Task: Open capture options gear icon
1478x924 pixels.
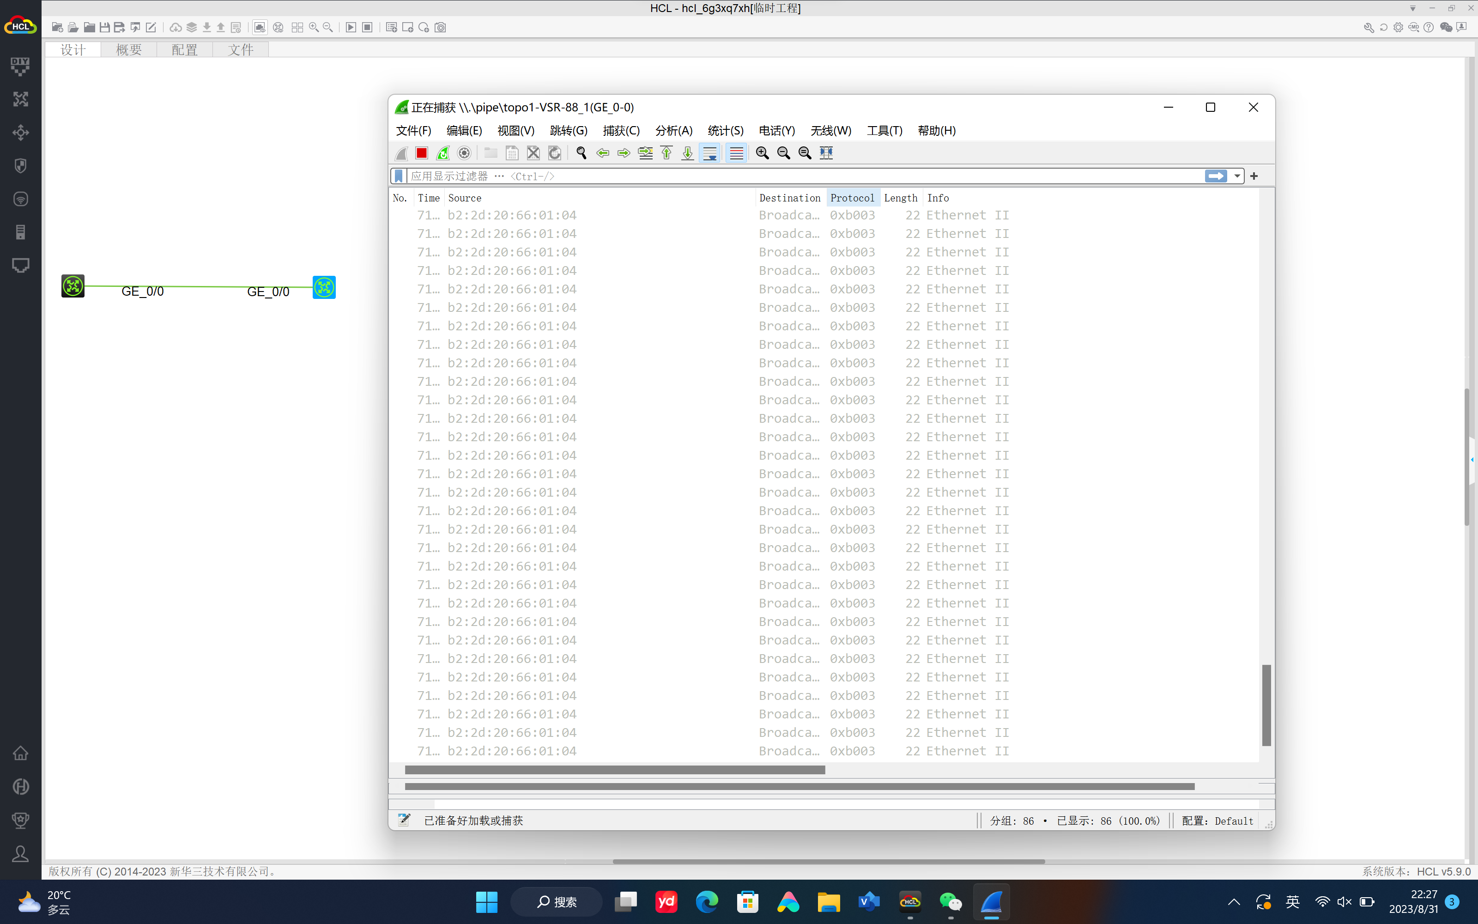Action: 464,153
